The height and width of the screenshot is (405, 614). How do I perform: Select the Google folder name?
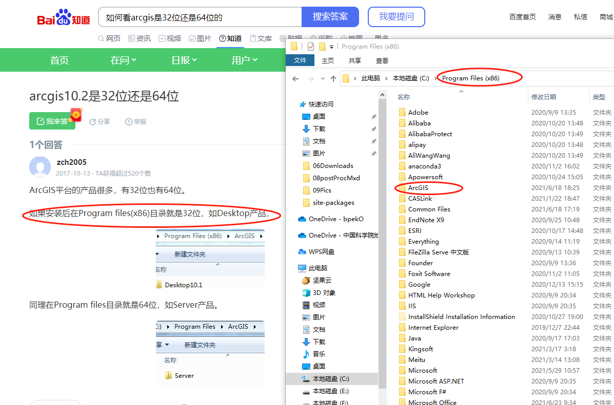tap(419, 284)
